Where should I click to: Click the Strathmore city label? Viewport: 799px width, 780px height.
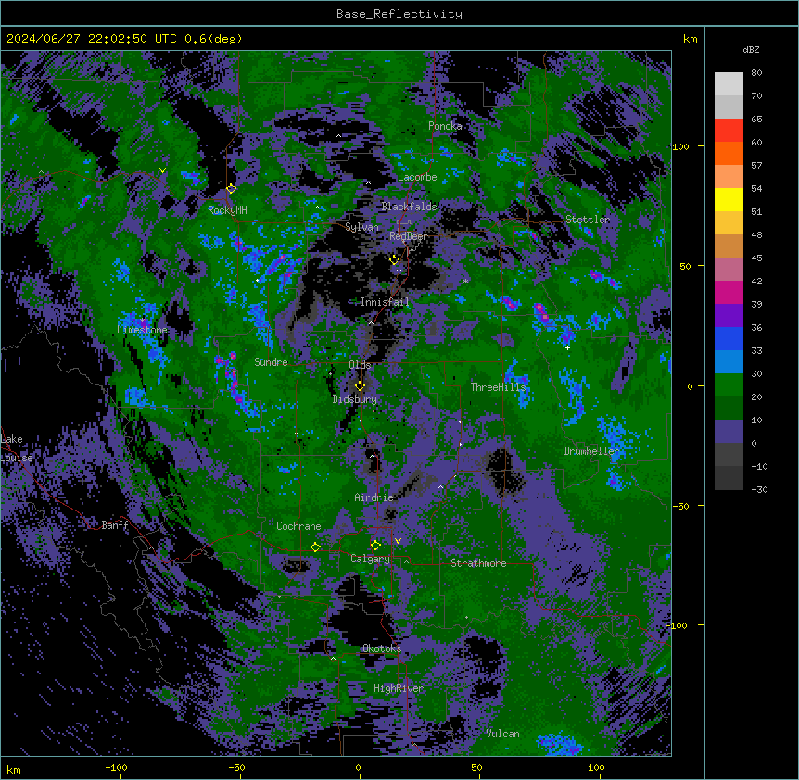pyautogui.click(x=478, y=563)
